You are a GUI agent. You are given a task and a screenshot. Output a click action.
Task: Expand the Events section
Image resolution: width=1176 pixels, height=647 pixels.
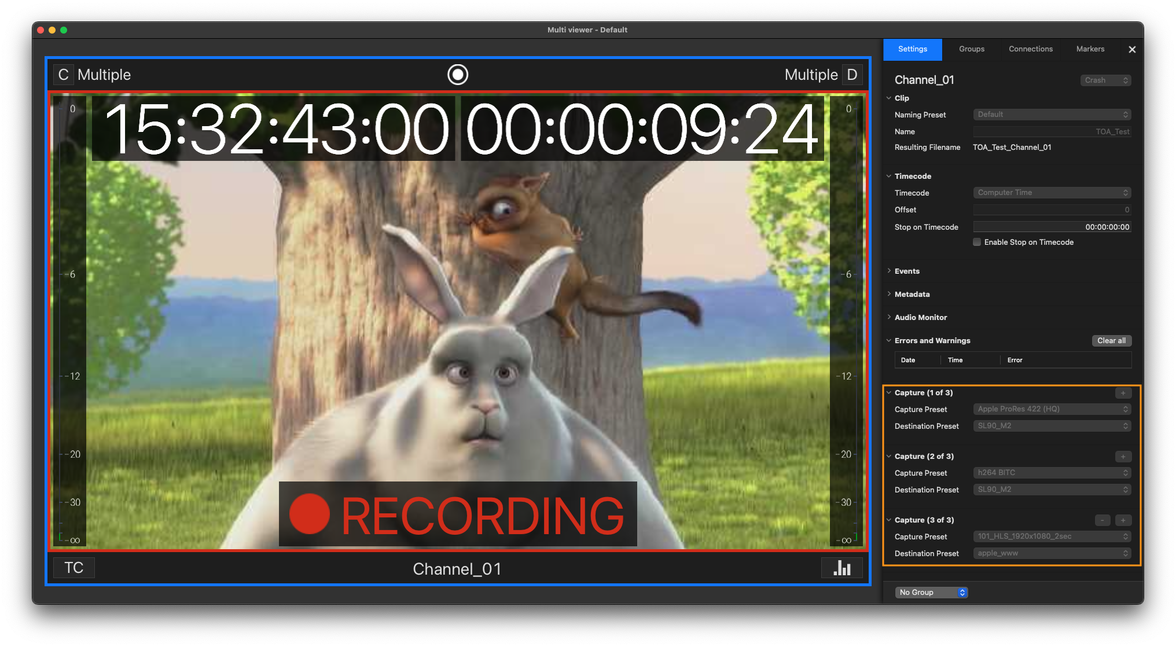889,271
